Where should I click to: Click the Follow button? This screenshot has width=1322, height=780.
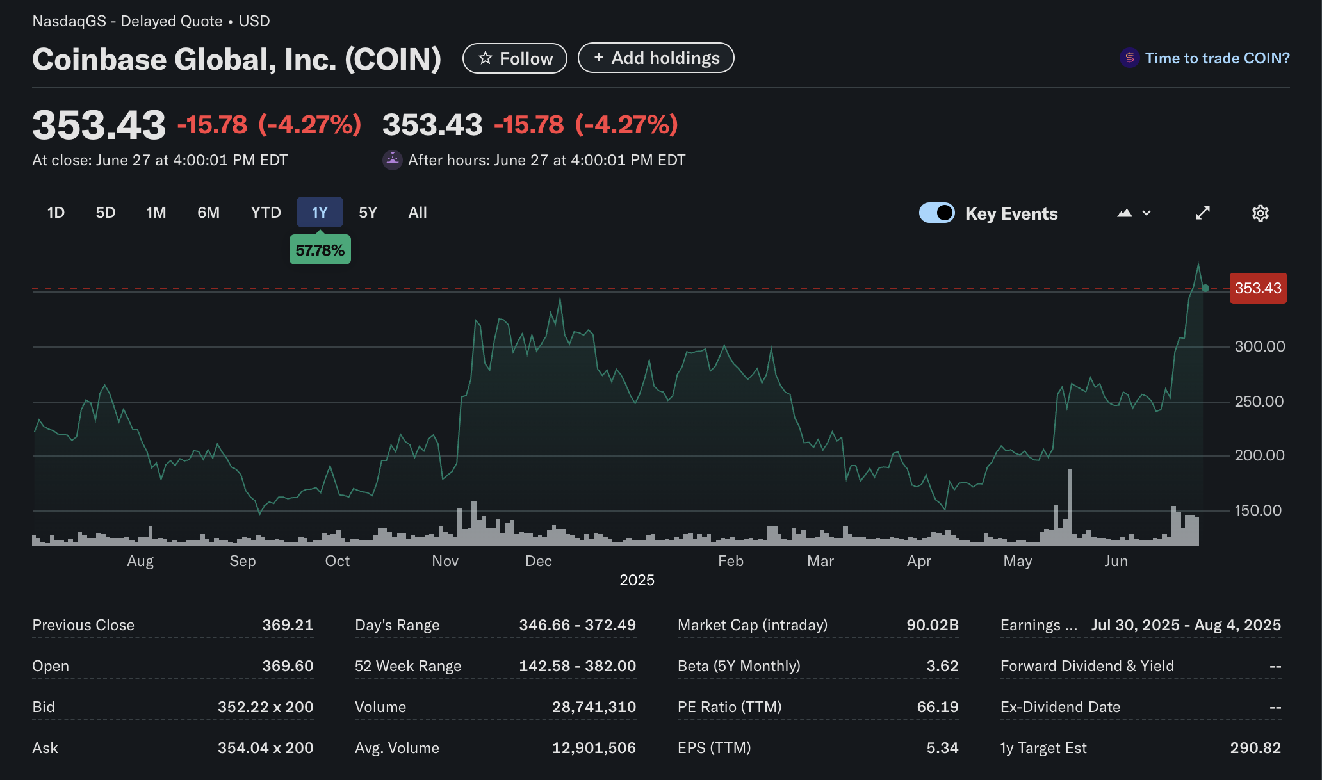(x=514, y=58)
